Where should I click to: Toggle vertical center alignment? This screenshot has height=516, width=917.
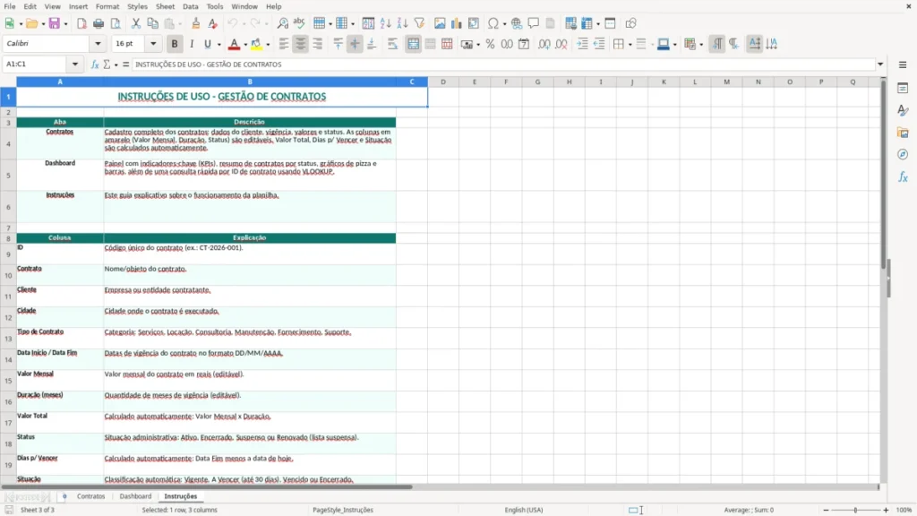(355, 44)
